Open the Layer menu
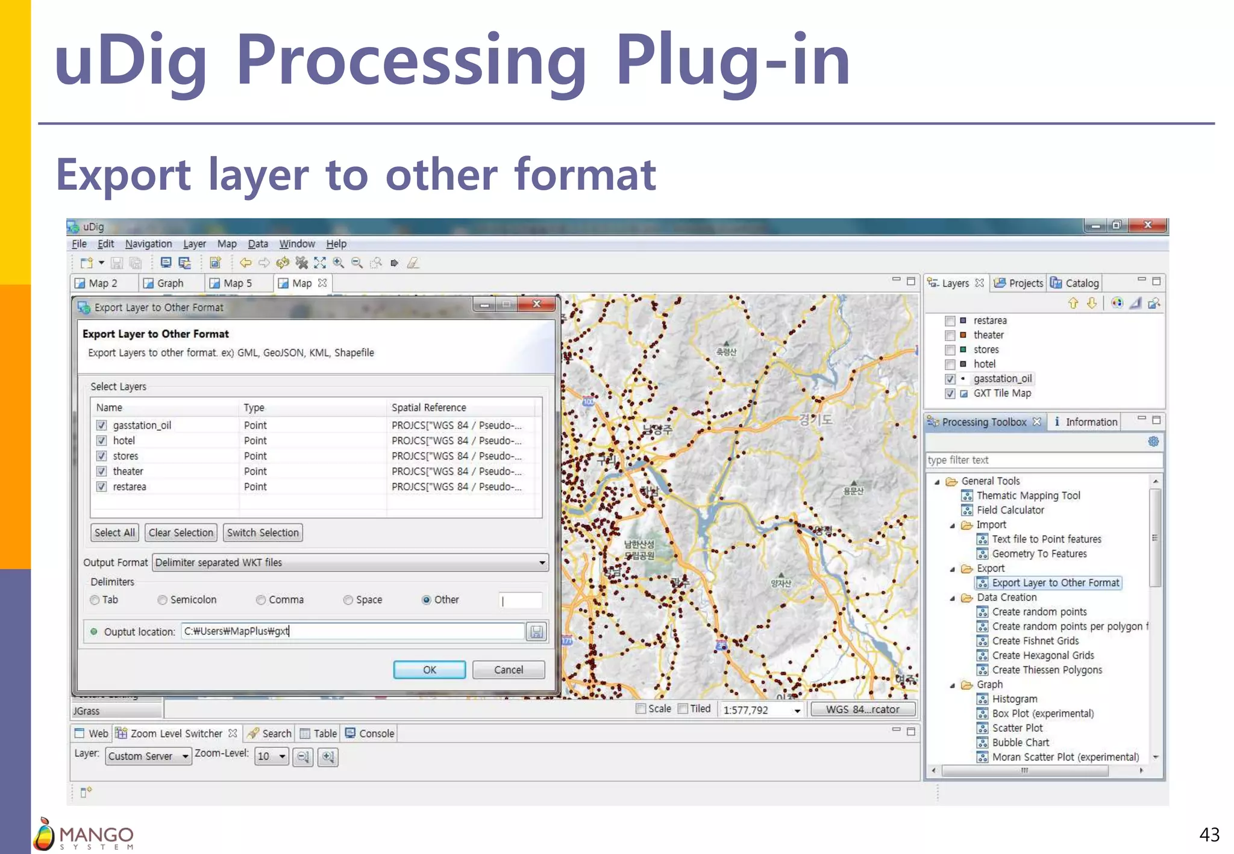The image size is (1234, 854). 194,244
